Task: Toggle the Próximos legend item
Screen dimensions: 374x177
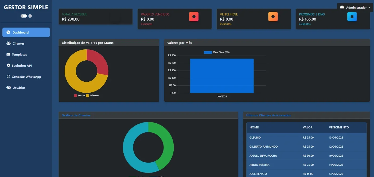Action: [92, 96]
